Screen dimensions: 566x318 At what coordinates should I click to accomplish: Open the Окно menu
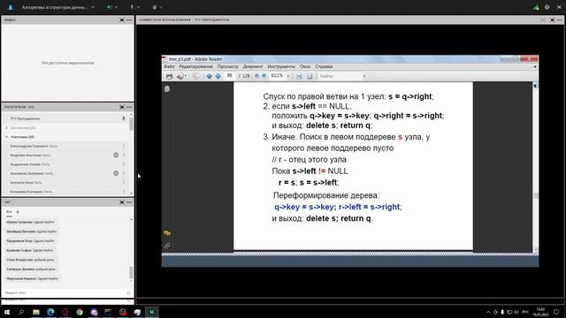(305, 67)
